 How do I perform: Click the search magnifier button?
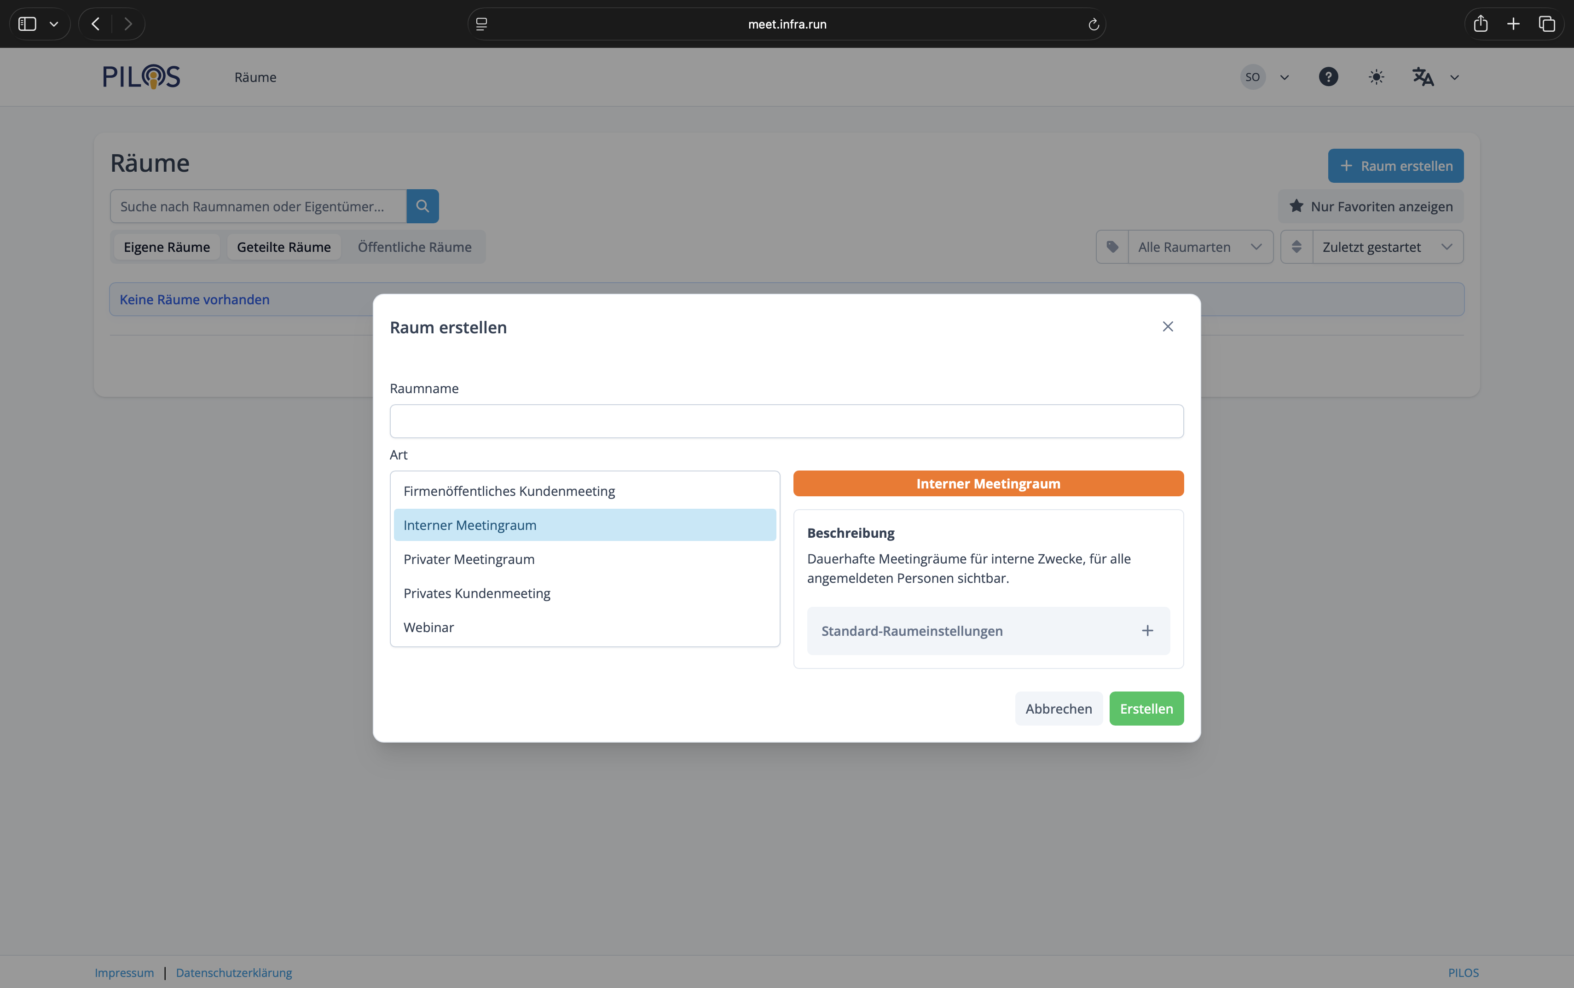422,207
